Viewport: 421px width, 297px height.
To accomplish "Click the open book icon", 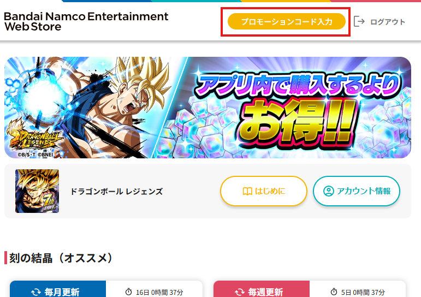I will tap(247, 191).
